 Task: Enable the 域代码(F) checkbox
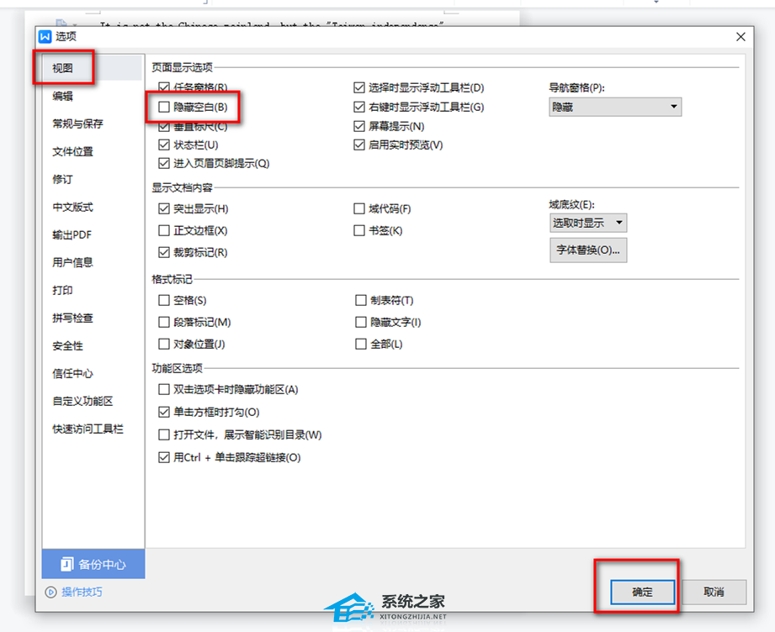359,208
